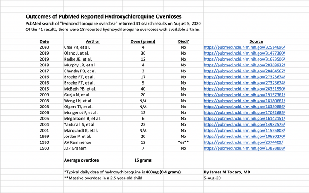The image size is (309, 193).
Task: Open the Murphy LR source link 28368932
Action: coord(244,65)
